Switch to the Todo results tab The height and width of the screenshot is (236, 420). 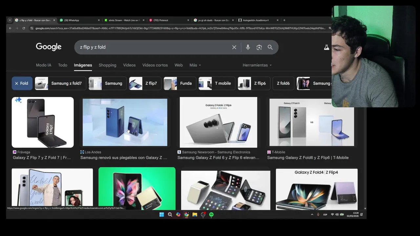[63, 65]
